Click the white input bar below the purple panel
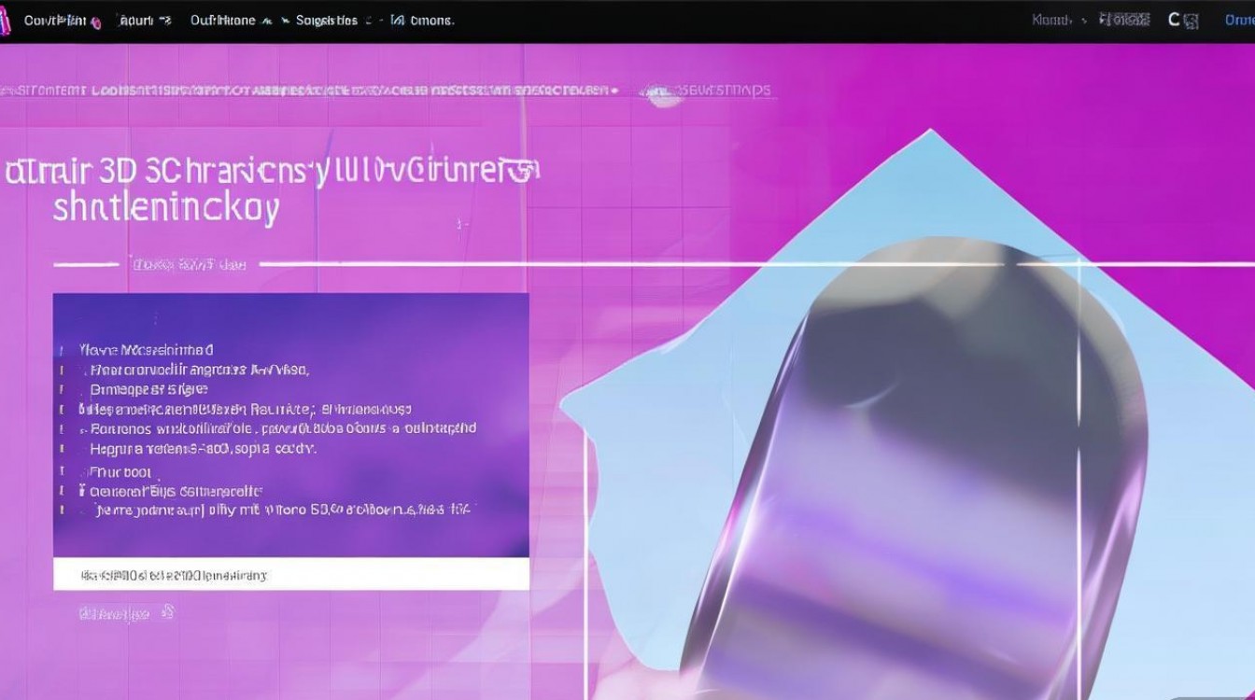Screen dimensions: 1255x700 pyautogui.click(x=291, y=574)
